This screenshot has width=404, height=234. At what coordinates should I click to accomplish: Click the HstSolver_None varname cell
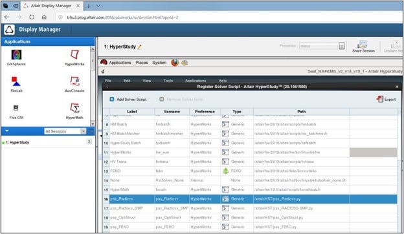tap(172, 180)
